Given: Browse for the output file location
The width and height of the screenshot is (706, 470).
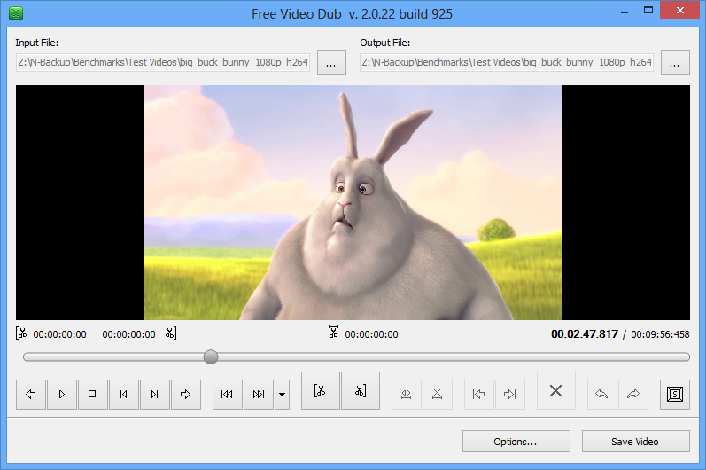Looking at the screenshot, I should click(675, 63).
